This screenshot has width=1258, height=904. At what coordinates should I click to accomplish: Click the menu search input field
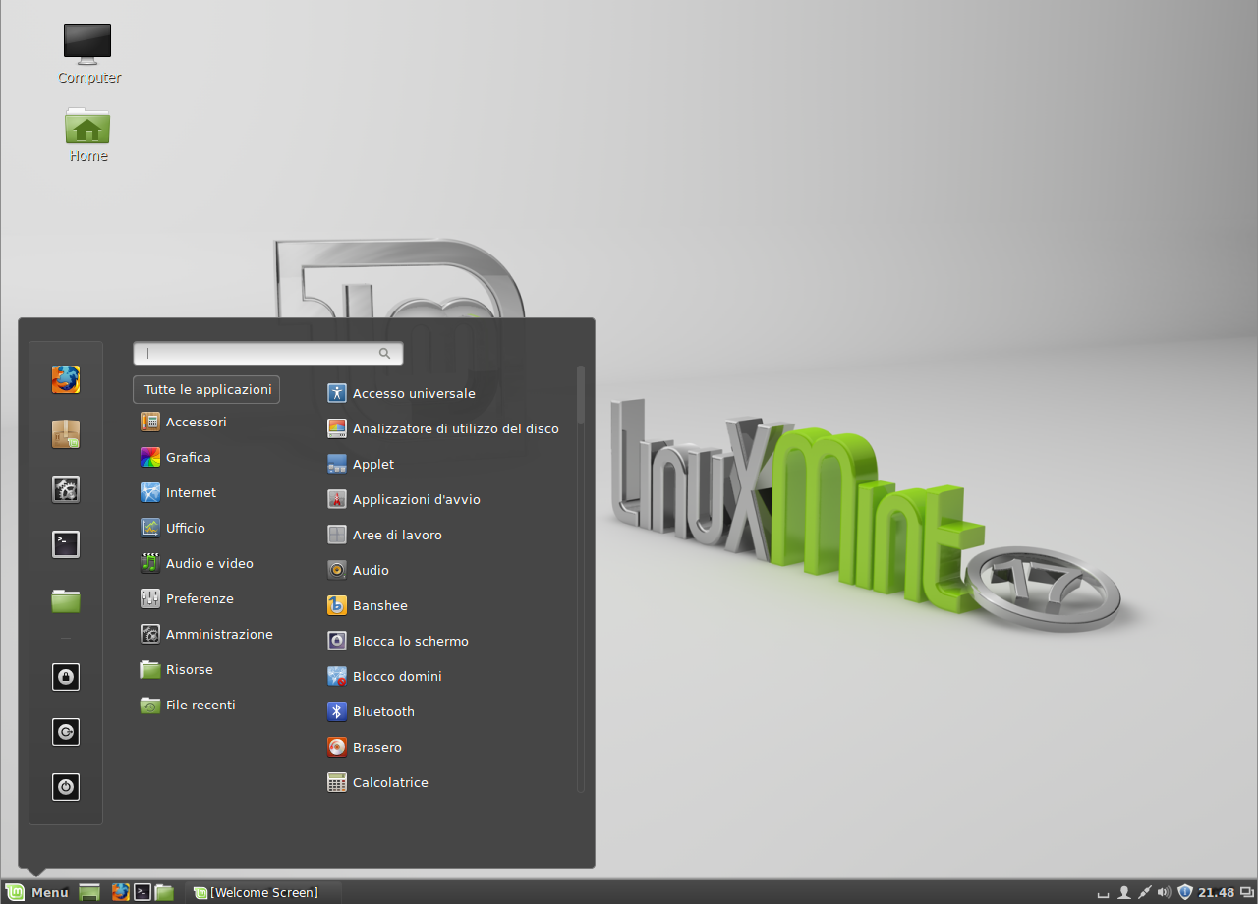tap(267, 353)
